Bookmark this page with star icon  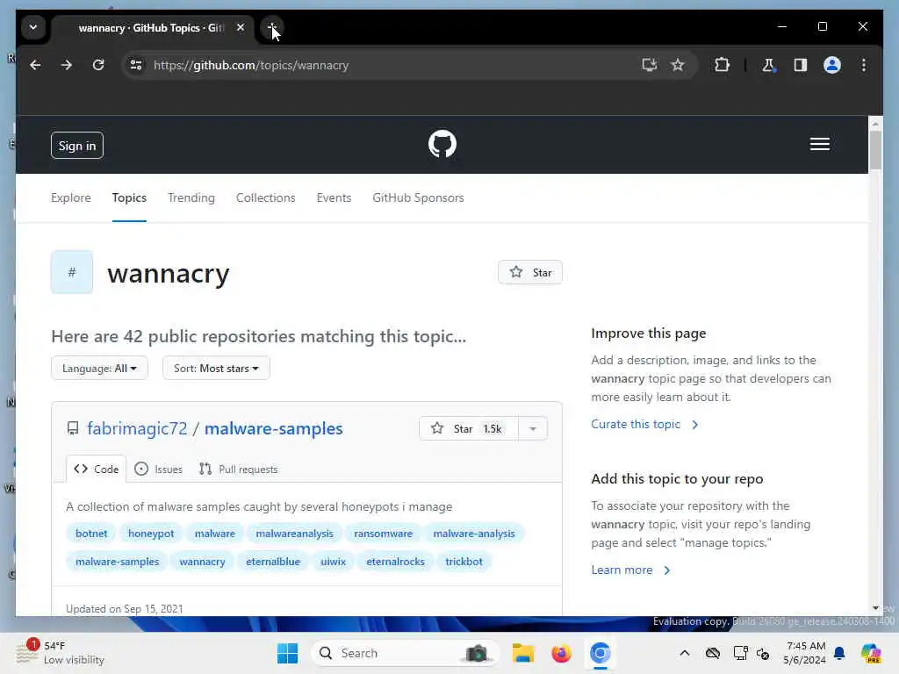tap(678, 65)
